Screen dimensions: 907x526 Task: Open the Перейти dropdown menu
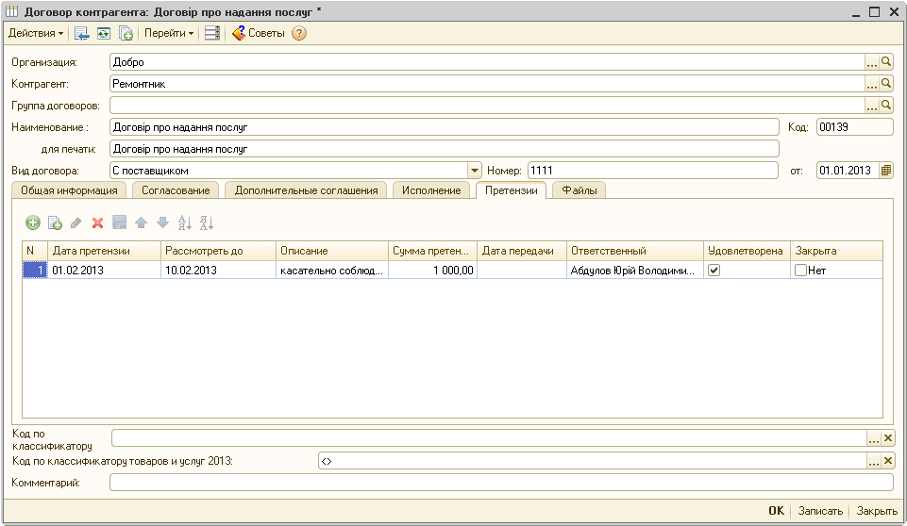pyautogui.click(x=169, y=33)
